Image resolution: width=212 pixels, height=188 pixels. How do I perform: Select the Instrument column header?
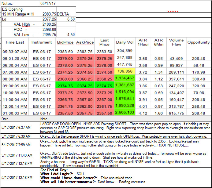42,42
